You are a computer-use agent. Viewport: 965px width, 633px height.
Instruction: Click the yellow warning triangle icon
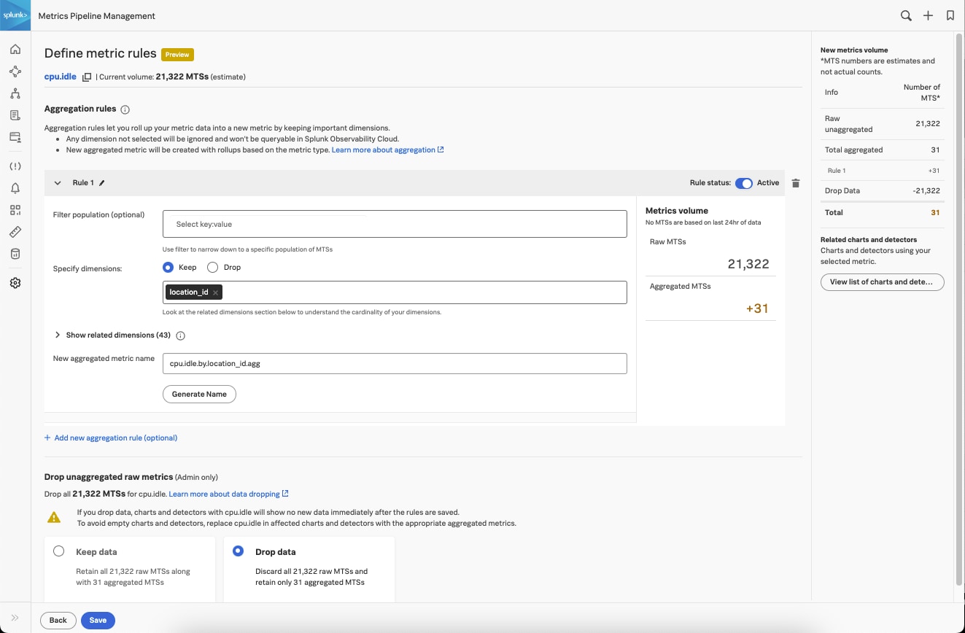[x=54, y=517]
